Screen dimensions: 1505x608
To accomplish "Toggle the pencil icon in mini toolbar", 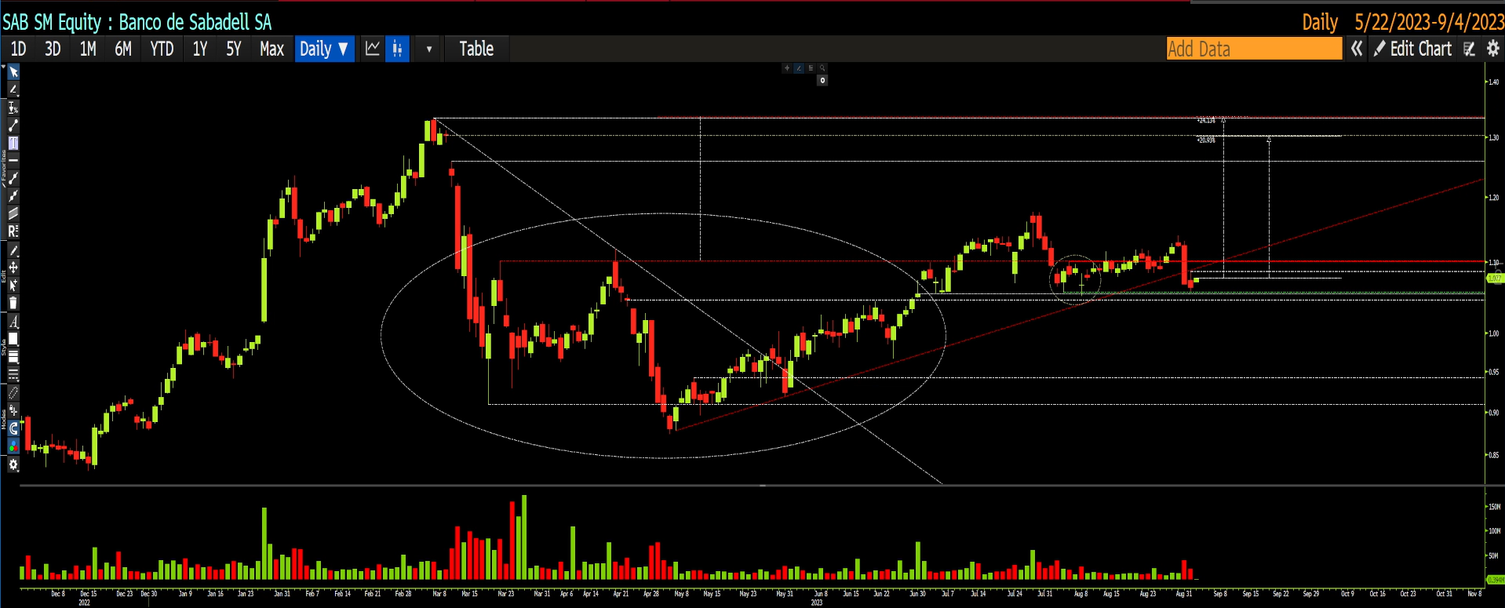I will 799,68.
